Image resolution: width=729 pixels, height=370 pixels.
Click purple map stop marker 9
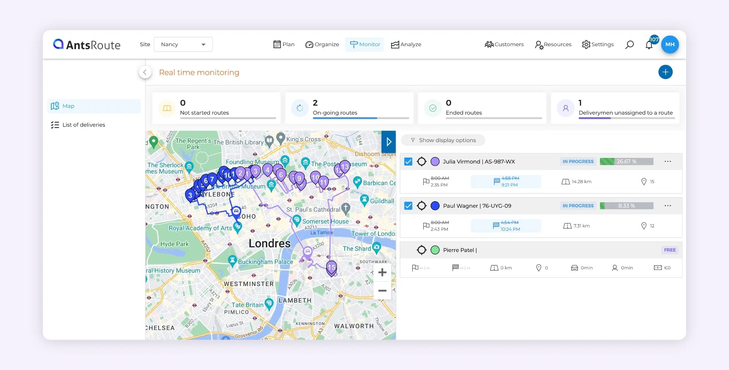[x=299, y=179]
